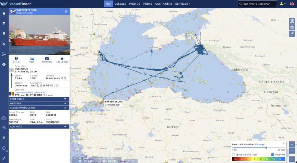The image size is (297, 163).
Task: Open the settings gear in sidebar
Action: (4, 64)
